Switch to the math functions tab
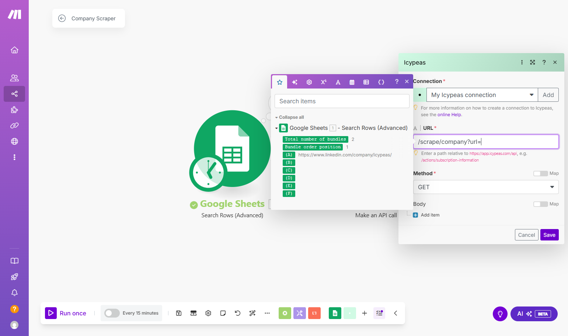 click(324, 82)
